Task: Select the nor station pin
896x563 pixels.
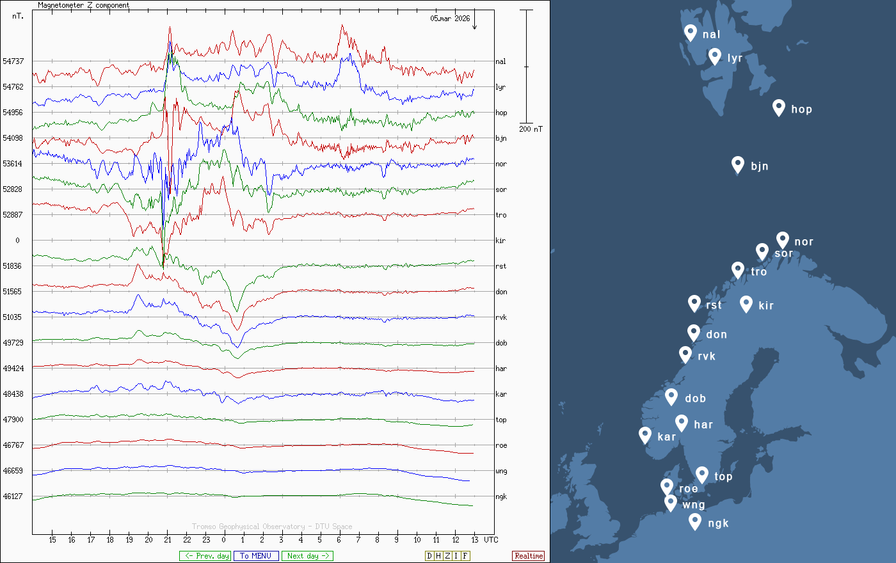Action: pos(783,240)
